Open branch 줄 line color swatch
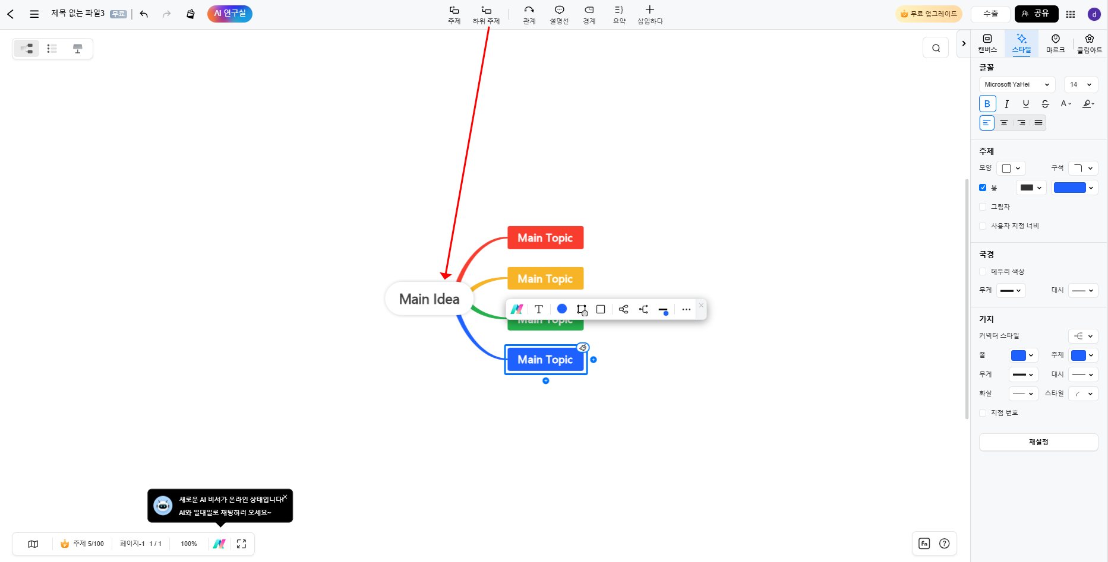This screenshot has width=1108, height=562. click(1024, 355)
